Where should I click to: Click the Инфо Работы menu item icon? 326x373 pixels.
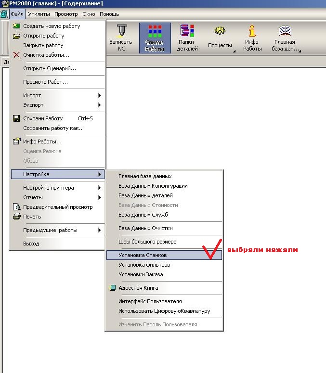[16, 141]
